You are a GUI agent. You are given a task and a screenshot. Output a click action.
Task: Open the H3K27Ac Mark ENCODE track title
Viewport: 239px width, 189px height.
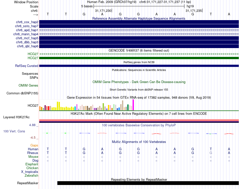(x=139, y=114)
